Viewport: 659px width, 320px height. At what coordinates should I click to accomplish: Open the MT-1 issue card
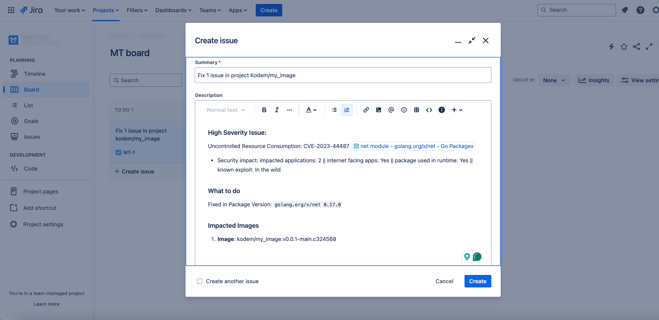[x=148, y=142]
